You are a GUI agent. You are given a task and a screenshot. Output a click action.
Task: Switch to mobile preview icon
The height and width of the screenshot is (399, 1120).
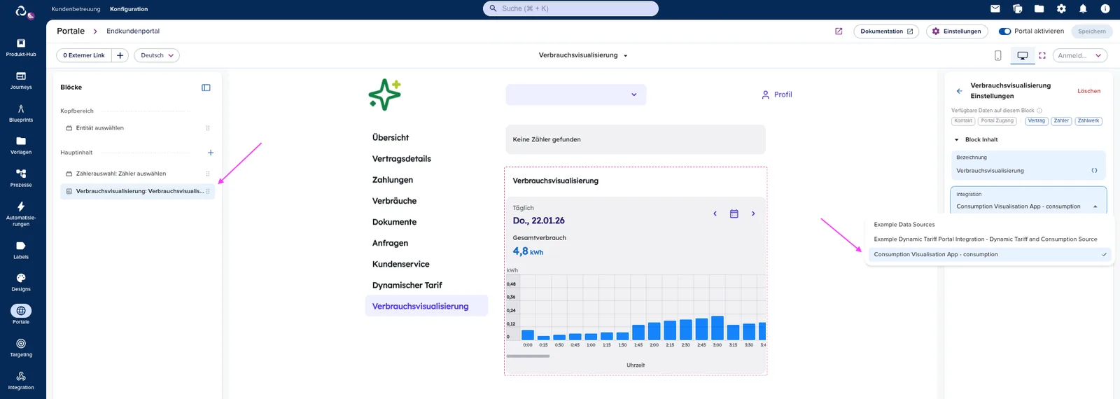[x=998, y=55]
